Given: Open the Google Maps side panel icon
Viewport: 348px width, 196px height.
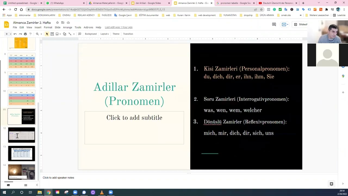Looking at the screenshot, I should 343,76.
